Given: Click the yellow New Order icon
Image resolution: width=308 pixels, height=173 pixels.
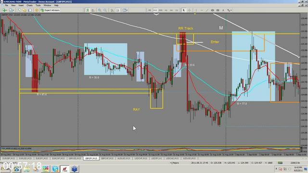Looking at the screenshot, I should (x=37, y=10).
